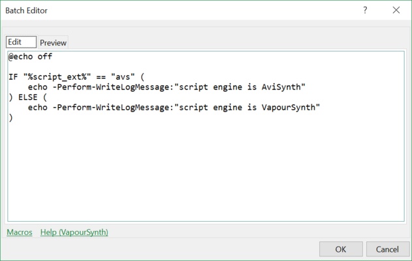The image size is (412, 261).
Task: Click the IF keyword in the script
Action: [13, 77]
